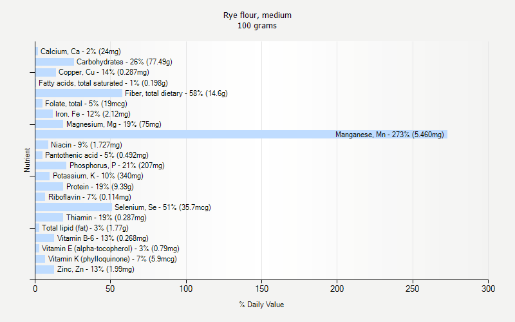The width and height of the screenshot is (515, 322).
Task: Click the '250' x-axis tick label
Action: 413,289
